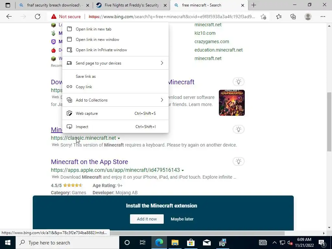Open apps.apple.com minecraft URL link
Viewport: 332px width, 249px height.
(115, 170)
